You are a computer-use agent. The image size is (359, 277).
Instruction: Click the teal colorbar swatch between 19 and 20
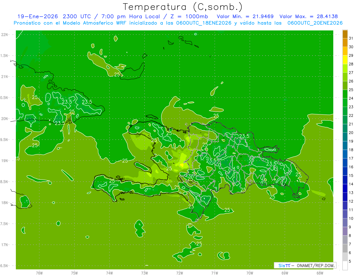(345, 137)
